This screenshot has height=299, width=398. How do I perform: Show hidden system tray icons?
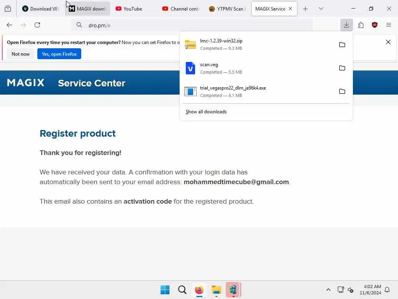point(328,290)
